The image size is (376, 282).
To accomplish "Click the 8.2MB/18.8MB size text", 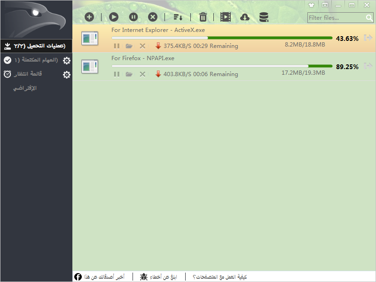I will click(305, 45).
